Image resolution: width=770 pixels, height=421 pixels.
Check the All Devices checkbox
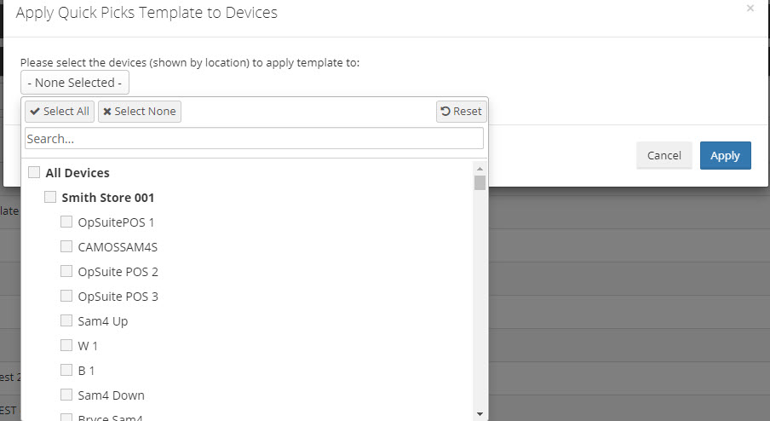(x=34, y=172)
